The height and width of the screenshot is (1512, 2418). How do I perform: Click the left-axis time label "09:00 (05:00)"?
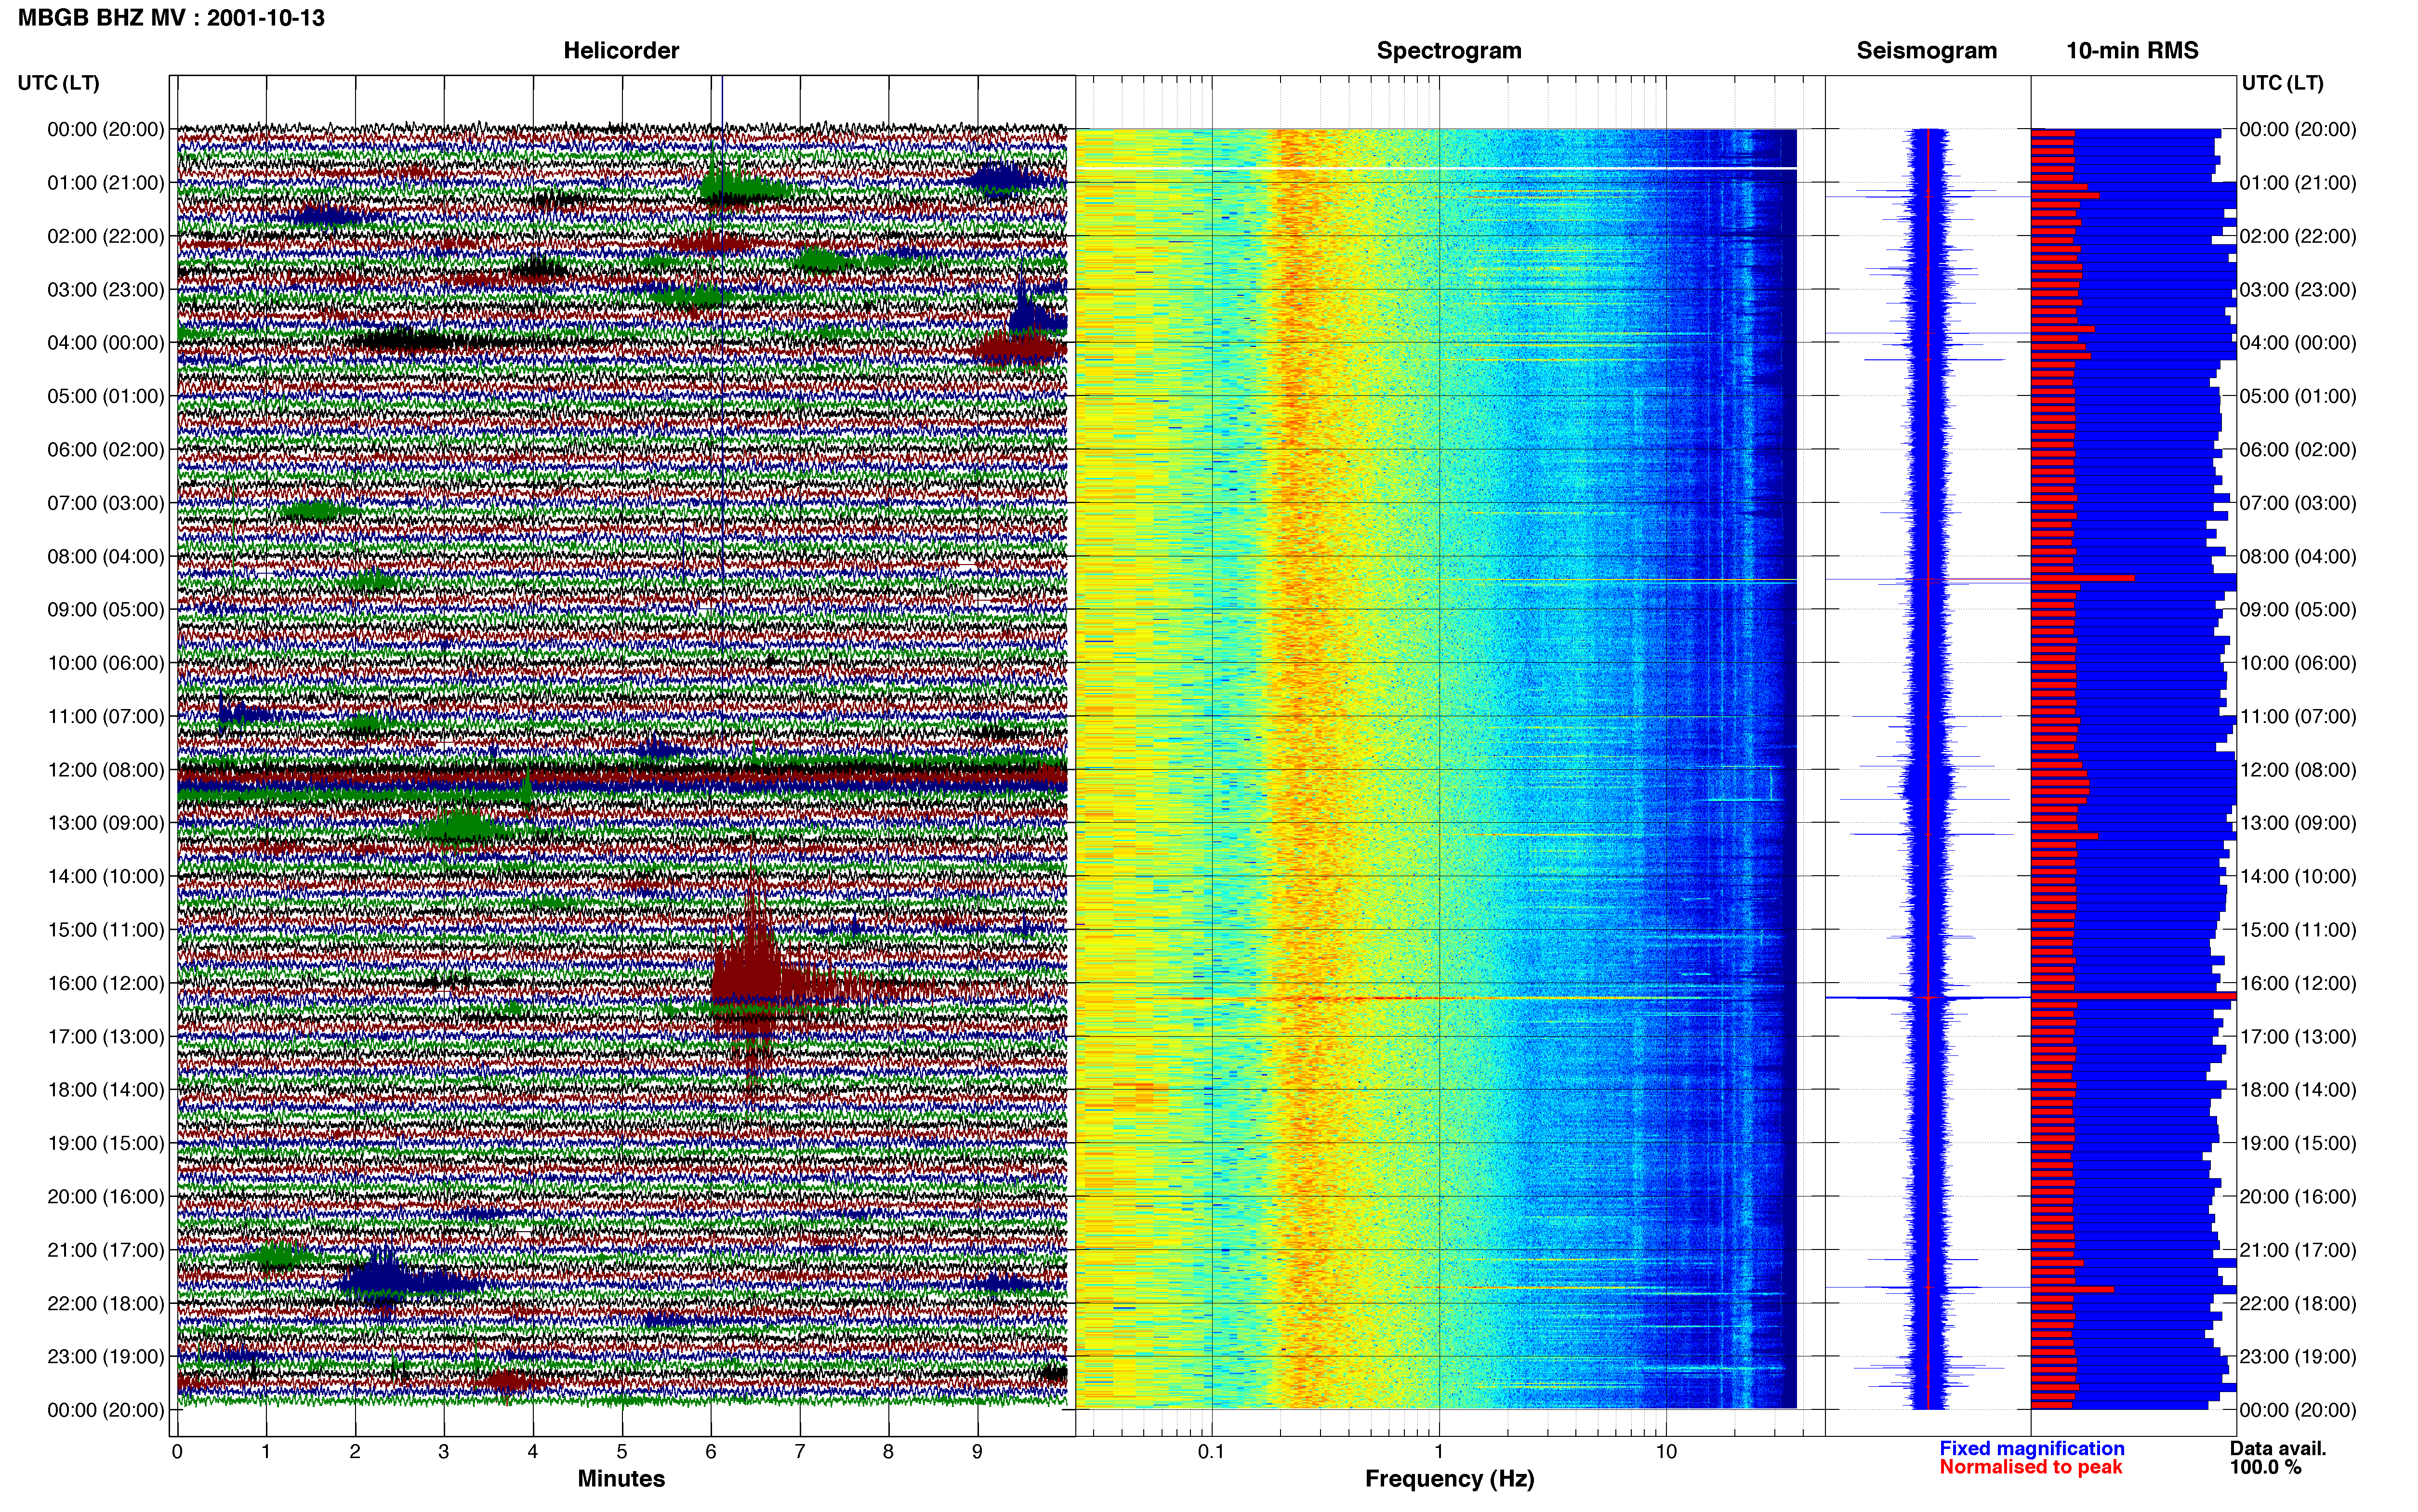[106, 610]
